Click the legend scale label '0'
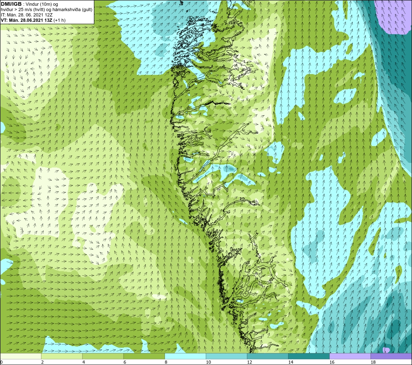This screenshot has width=412, height=365. [x=1, y=362]
